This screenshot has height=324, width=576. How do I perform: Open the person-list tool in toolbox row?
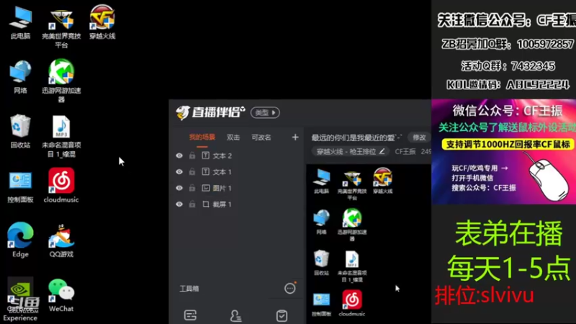tap(236, 315)
